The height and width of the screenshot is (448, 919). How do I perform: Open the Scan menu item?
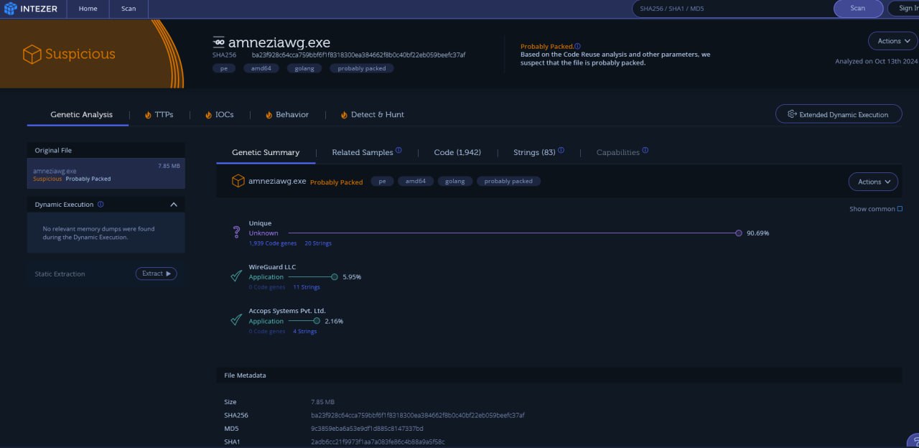129,9
